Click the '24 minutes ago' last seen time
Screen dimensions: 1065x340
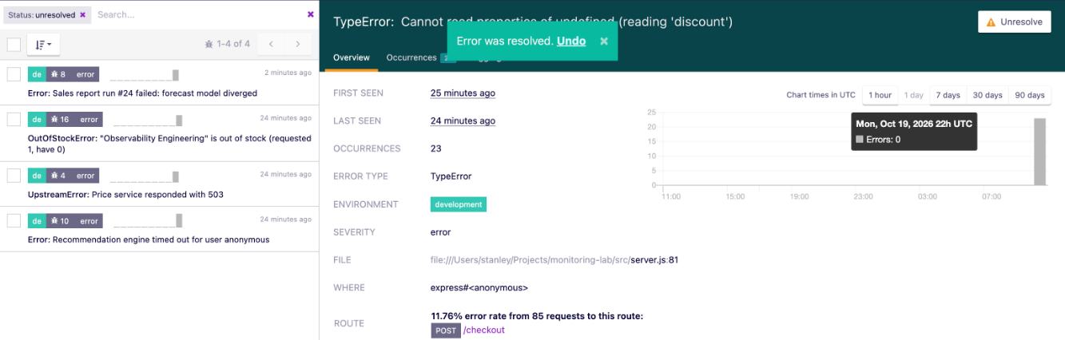(463, 121)
